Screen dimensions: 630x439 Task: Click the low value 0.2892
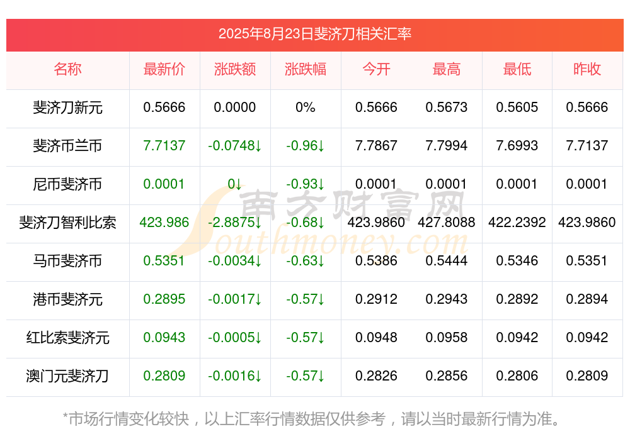517,299
